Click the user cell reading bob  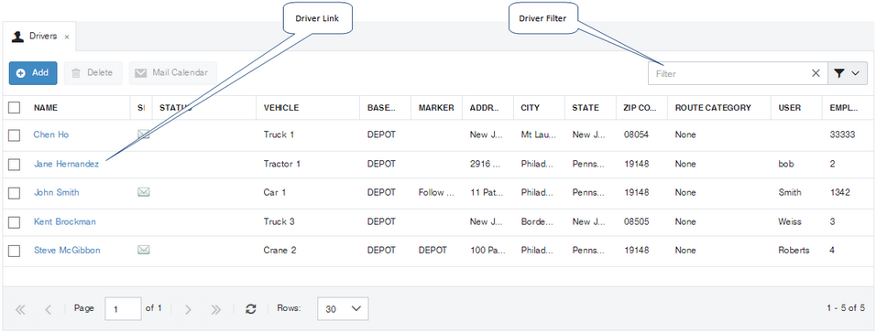(785, 164)
